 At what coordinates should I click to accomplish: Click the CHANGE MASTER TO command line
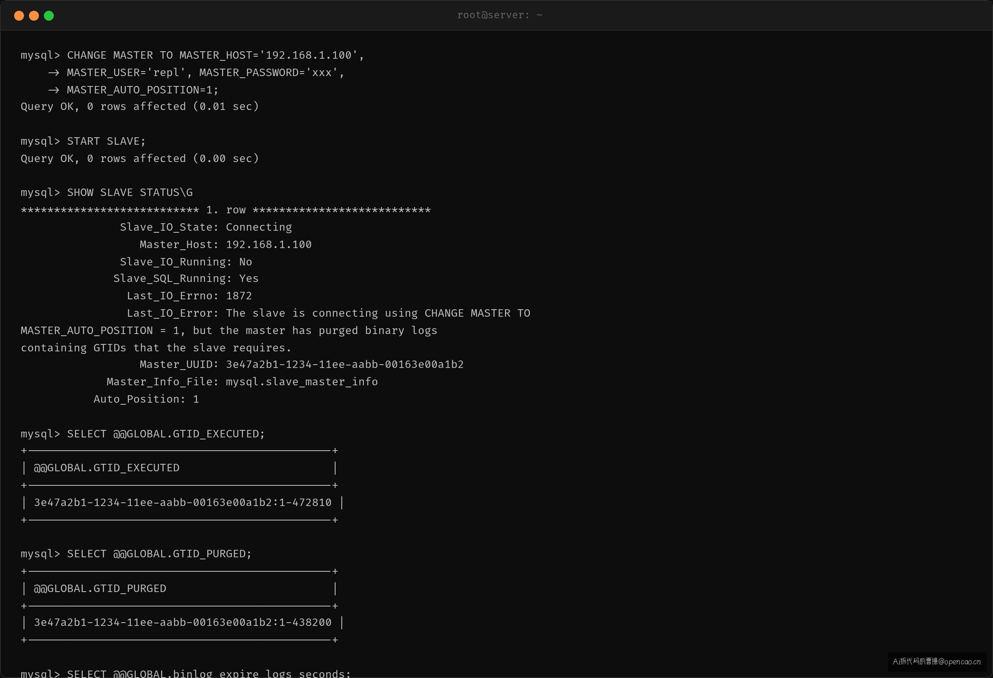[x=192, y=55]
